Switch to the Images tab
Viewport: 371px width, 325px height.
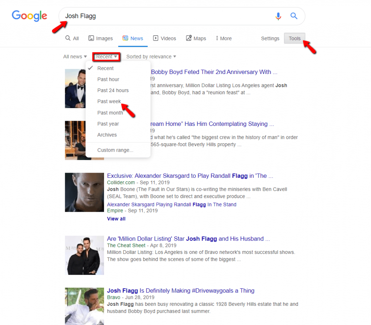pos(101,38)
